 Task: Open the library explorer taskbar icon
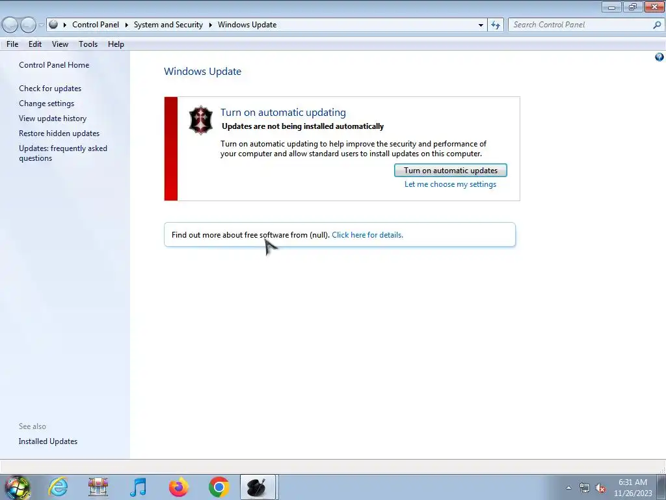point(98,487)
